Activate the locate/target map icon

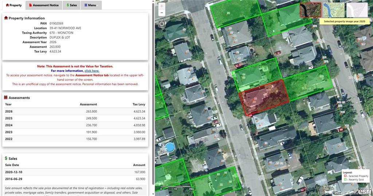(162, 24)
